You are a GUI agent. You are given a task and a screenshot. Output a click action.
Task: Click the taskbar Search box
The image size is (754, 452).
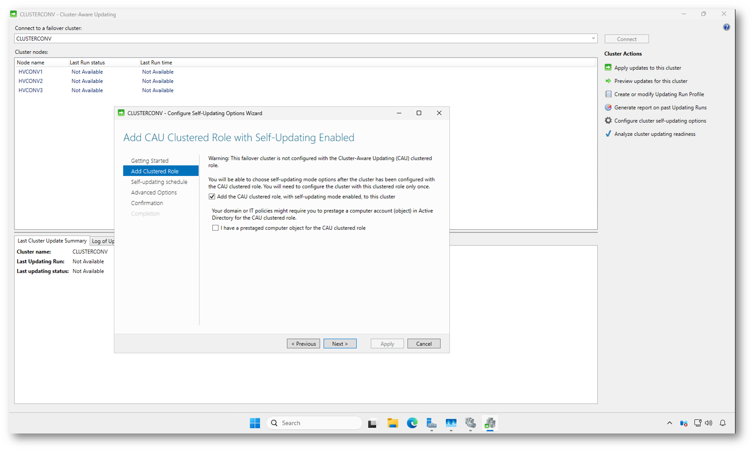tap(314, 423)
